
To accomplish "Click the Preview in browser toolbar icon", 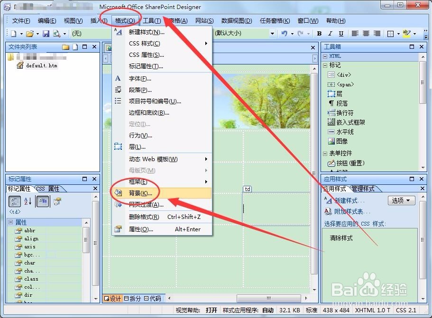I will 57,34.
